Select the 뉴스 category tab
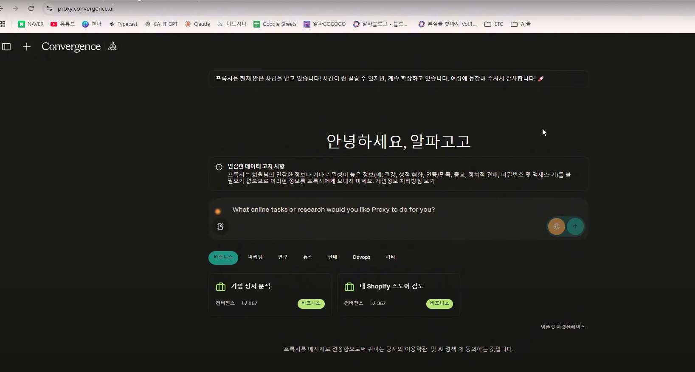Image resolution: width=695 pixels, height=372 pixels. pos(308,257)
